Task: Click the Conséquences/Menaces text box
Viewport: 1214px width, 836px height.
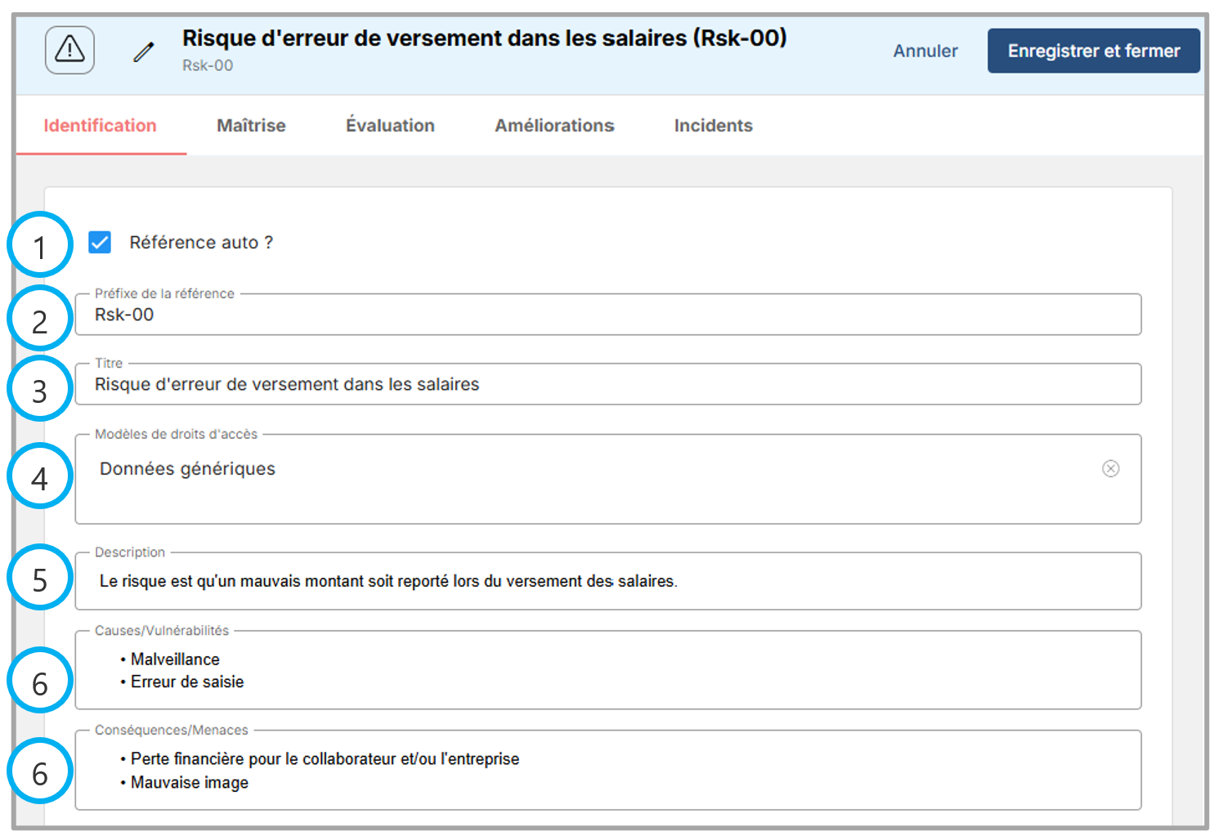Action: click(x=607, y=771)
